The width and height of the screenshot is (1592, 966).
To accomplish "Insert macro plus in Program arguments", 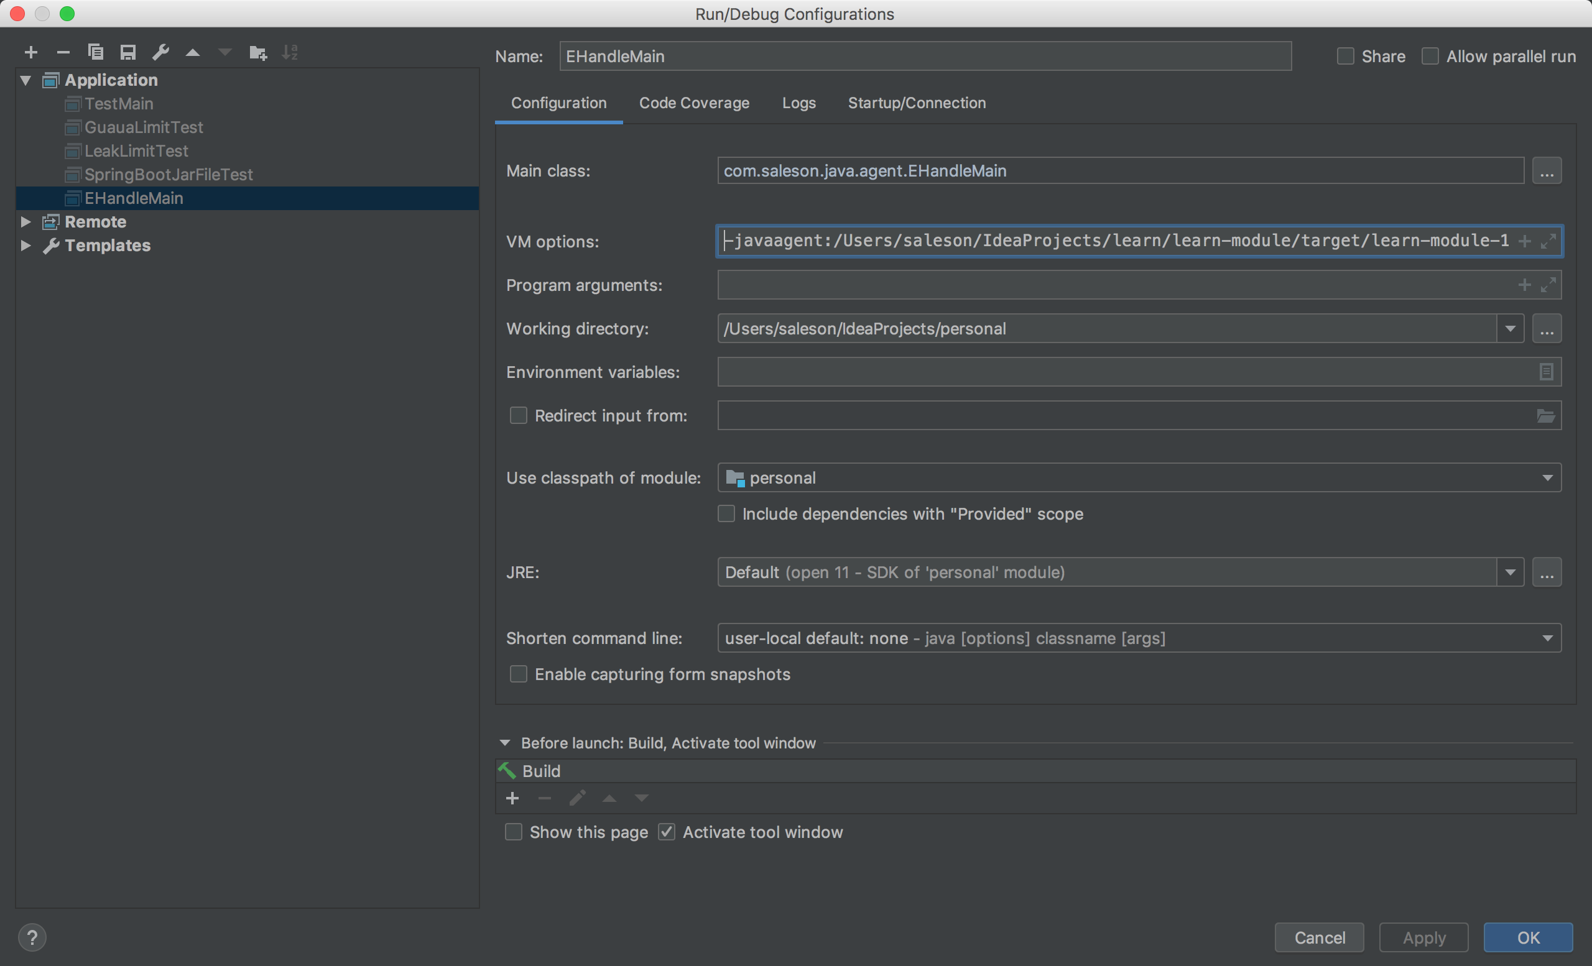I will click(x=1525, y=285).
